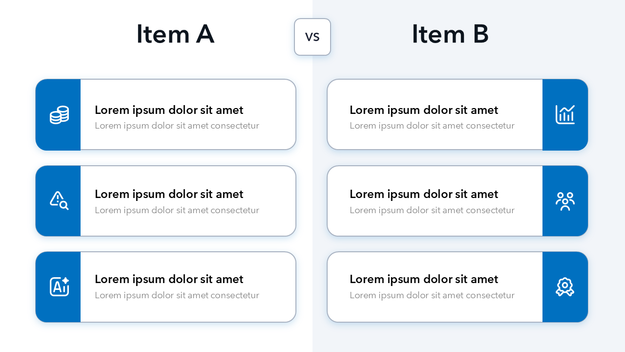Click the bold heading beside the AI icon
This screenshot has width=625, height=352.
click(x=169, y=279)
